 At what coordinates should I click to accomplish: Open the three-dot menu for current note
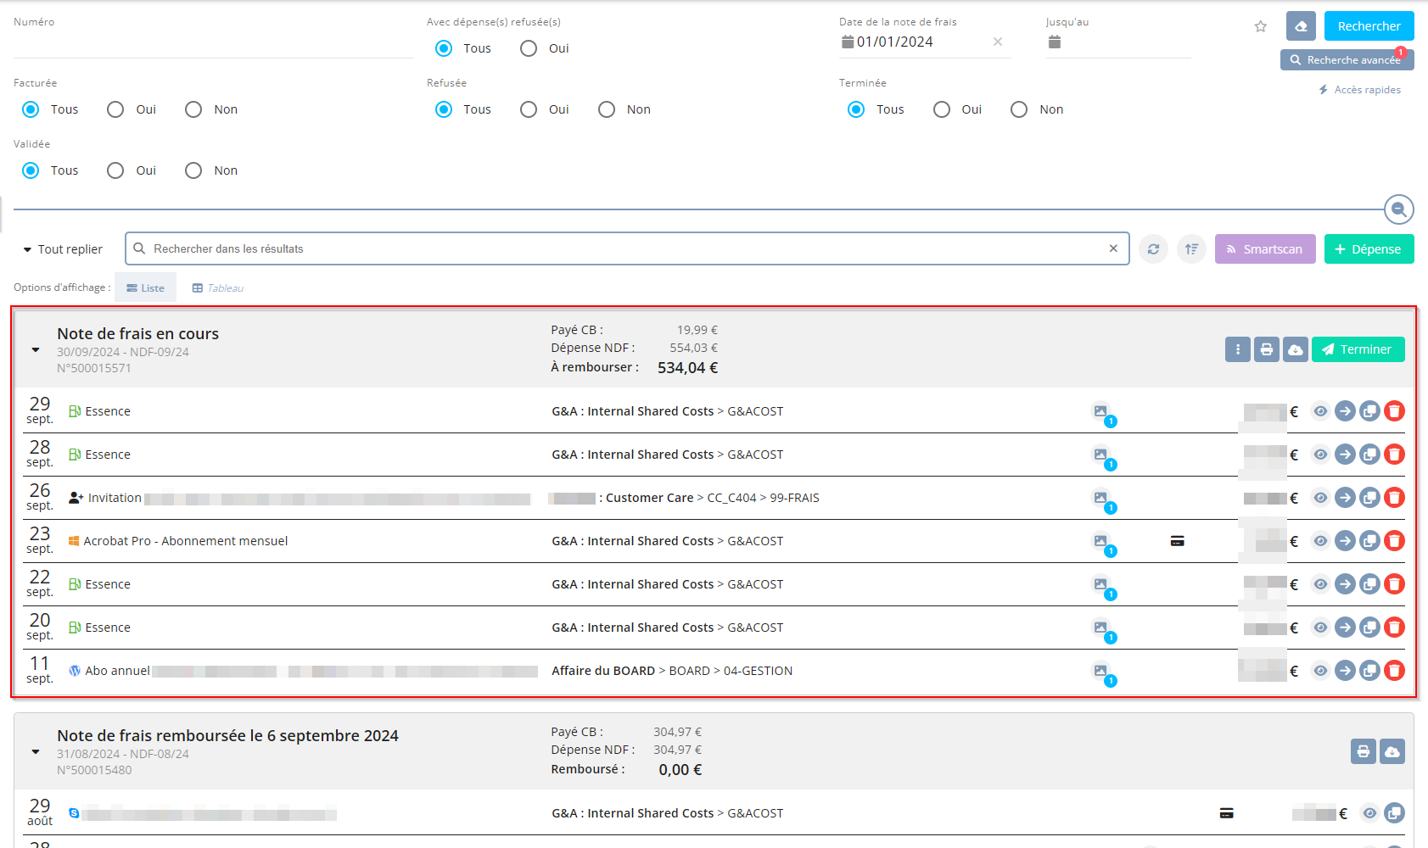1238,349
